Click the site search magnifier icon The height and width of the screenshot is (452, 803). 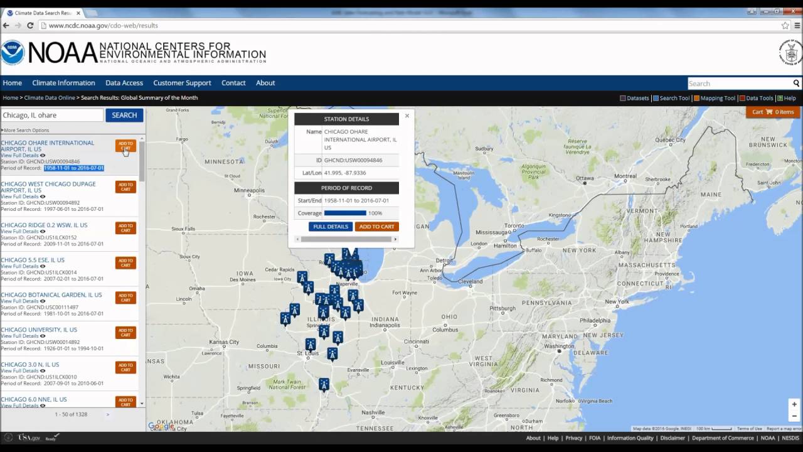click(x=796, y=83)
